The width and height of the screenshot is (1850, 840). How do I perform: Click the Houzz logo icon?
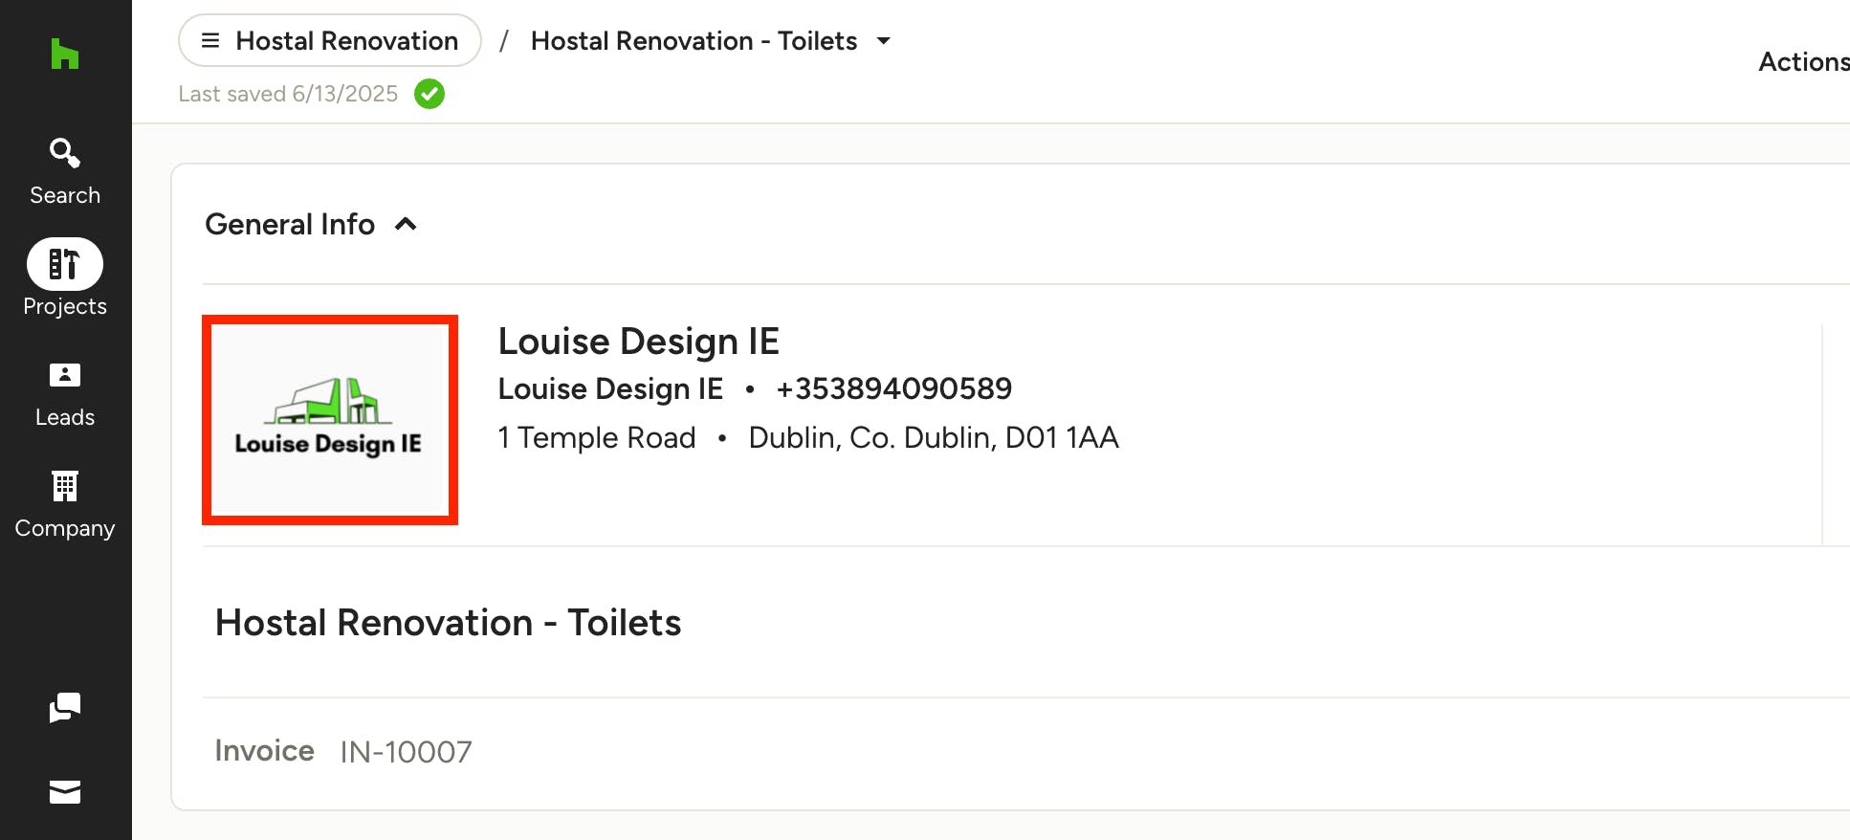[x=65, y=54]
